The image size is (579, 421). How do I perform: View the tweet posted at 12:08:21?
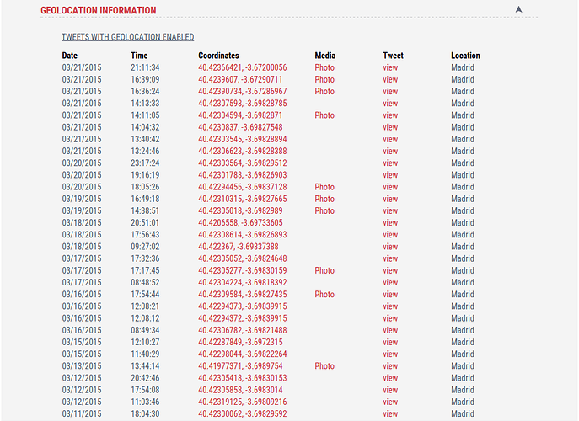tap(390, 306)
